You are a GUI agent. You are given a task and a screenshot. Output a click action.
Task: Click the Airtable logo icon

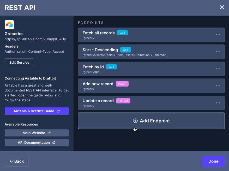[9, 25]
